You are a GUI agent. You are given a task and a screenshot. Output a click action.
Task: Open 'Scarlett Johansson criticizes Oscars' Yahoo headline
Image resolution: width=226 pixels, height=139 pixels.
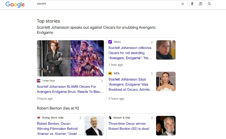[x=130, y=53]
